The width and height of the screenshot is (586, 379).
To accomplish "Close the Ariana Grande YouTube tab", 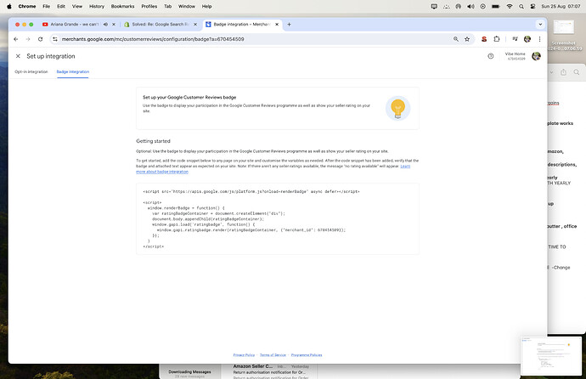I will point(114,25).
